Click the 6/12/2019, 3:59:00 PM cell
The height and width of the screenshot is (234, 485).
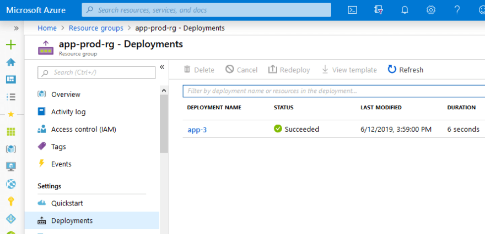(x=396, y=129)
